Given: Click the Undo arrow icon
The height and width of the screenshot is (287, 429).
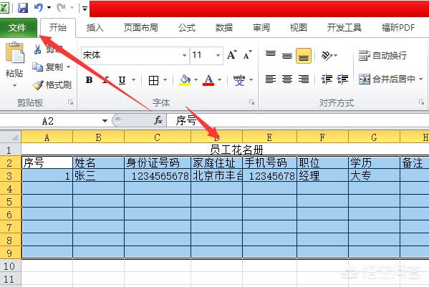Looking at the screenshot, I should coord(39,7).
